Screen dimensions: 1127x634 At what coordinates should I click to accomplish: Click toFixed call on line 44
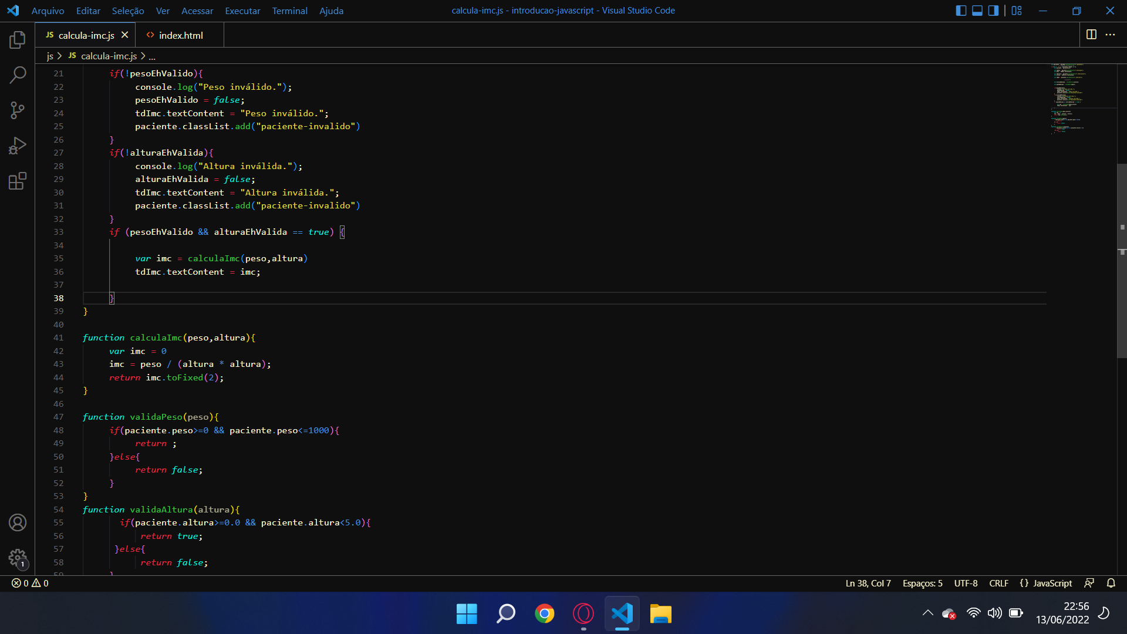(184, 377)
